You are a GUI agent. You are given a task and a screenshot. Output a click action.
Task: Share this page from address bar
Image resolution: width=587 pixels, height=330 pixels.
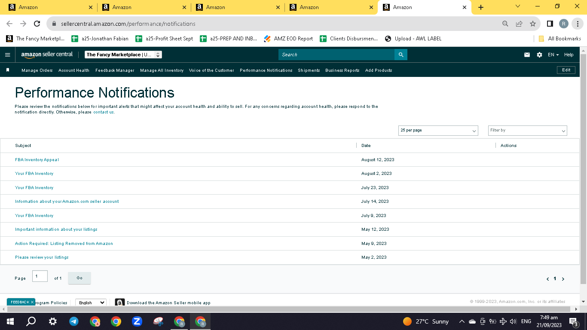(x=519, y=24)
